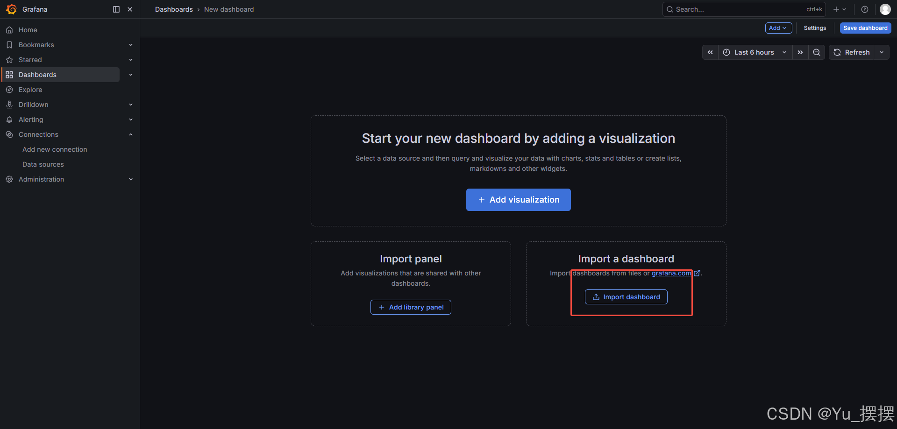Go to Home in sidebar

point(28,30)
